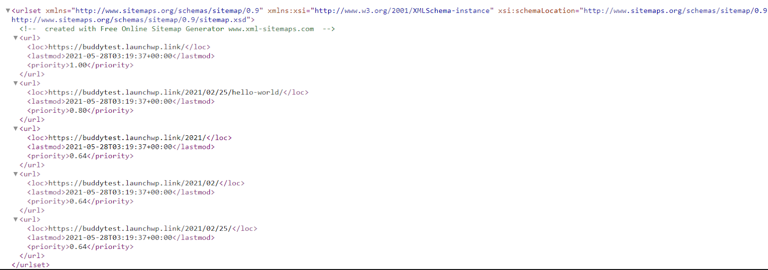Click the priority value 0.80

[x=78, y=111]
